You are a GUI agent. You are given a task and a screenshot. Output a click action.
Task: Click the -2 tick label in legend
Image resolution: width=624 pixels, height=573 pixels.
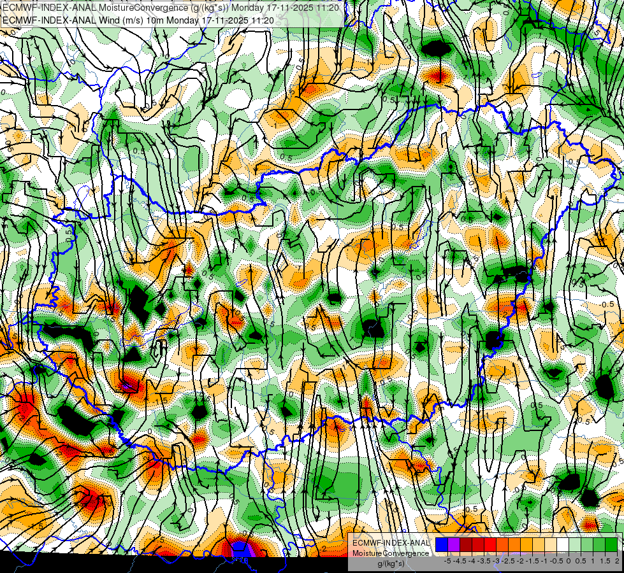pyautogui.click(x=521, y=561)
